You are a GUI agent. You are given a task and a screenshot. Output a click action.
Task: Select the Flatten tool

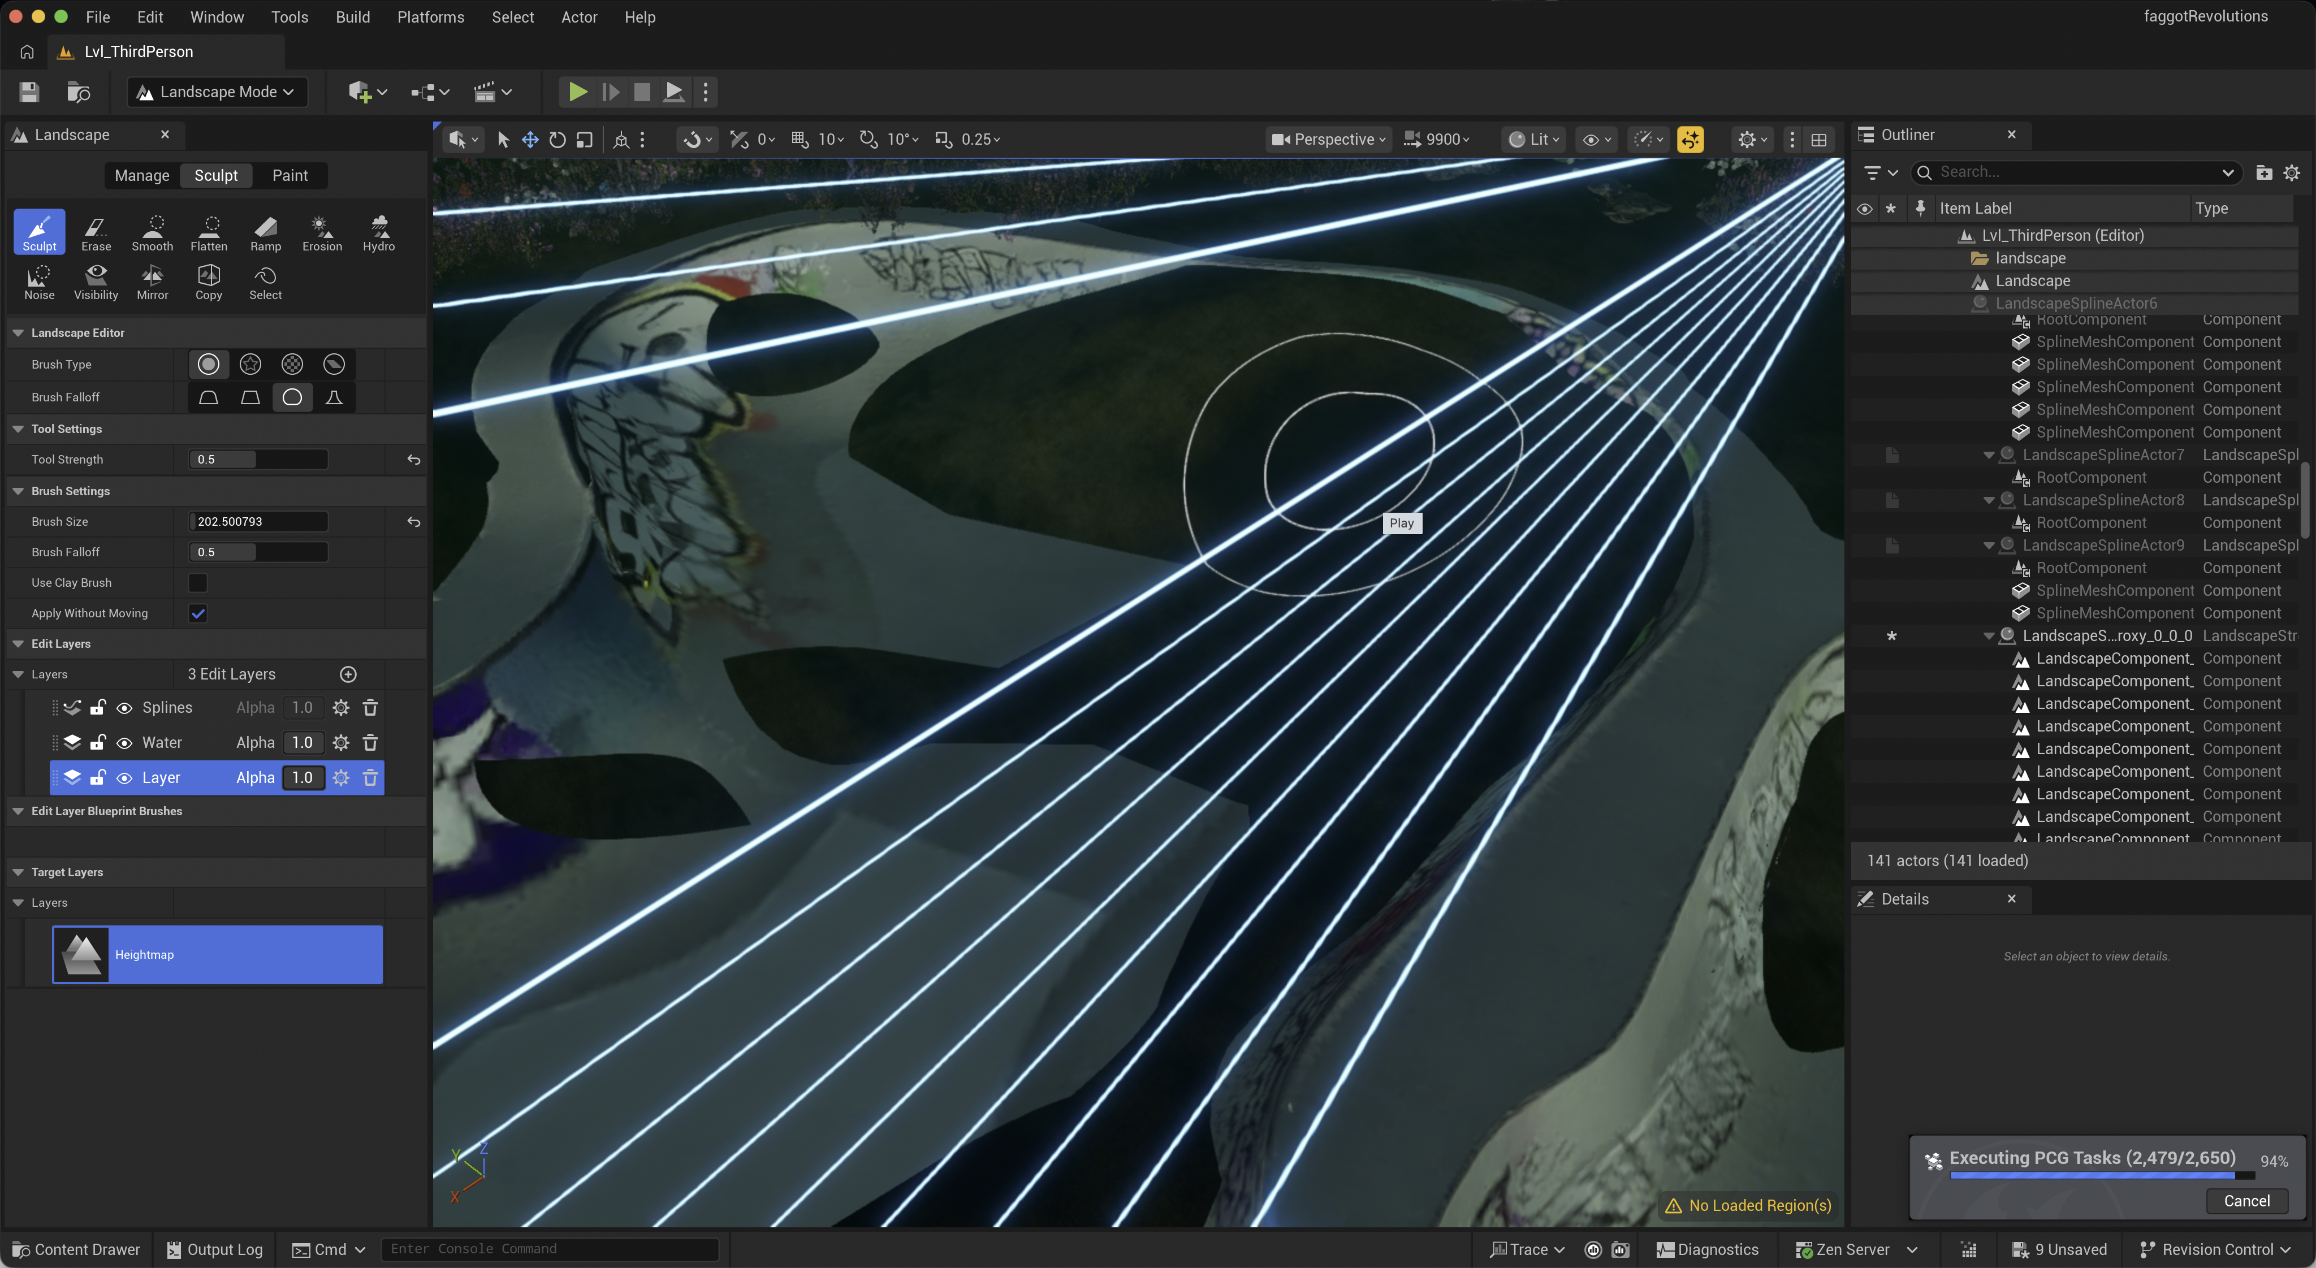209,232
